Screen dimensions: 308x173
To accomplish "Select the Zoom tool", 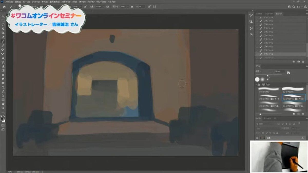I will click(x=3, y=108).
